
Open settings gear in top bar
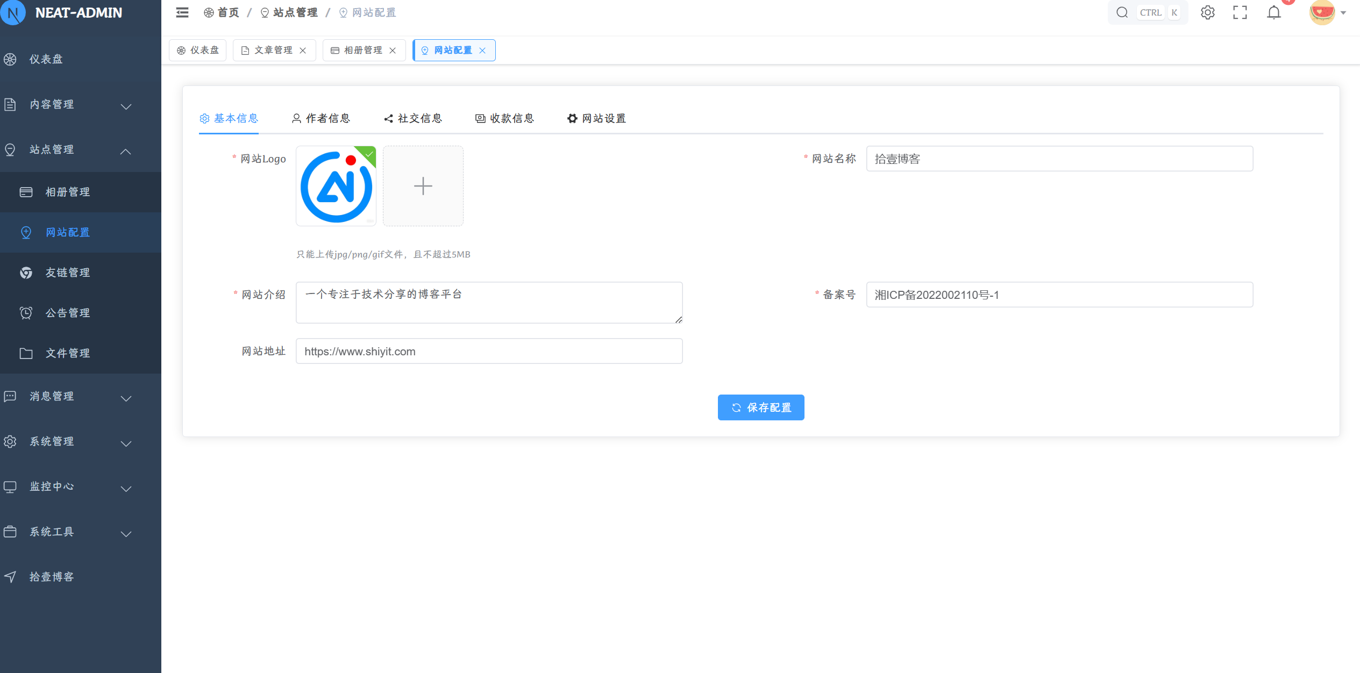pos(1207,12)
